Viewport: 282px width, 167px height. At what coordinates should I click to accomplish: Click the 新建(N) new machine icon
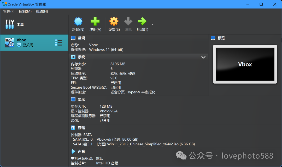tap(78, 22)
